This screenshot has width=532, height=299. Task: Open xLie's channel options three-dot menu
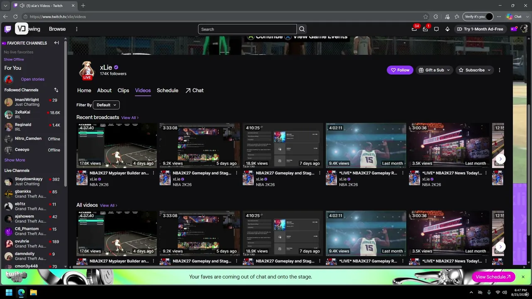[x=500, y=70]
